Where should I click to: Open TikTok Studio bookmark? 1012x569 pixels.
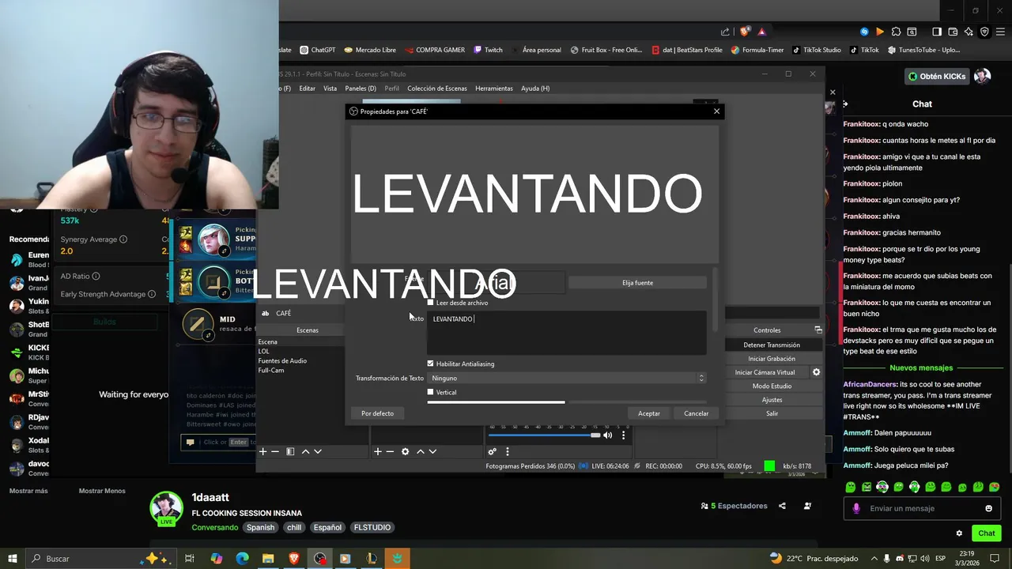pyautogui.click(x=815, y=50)
